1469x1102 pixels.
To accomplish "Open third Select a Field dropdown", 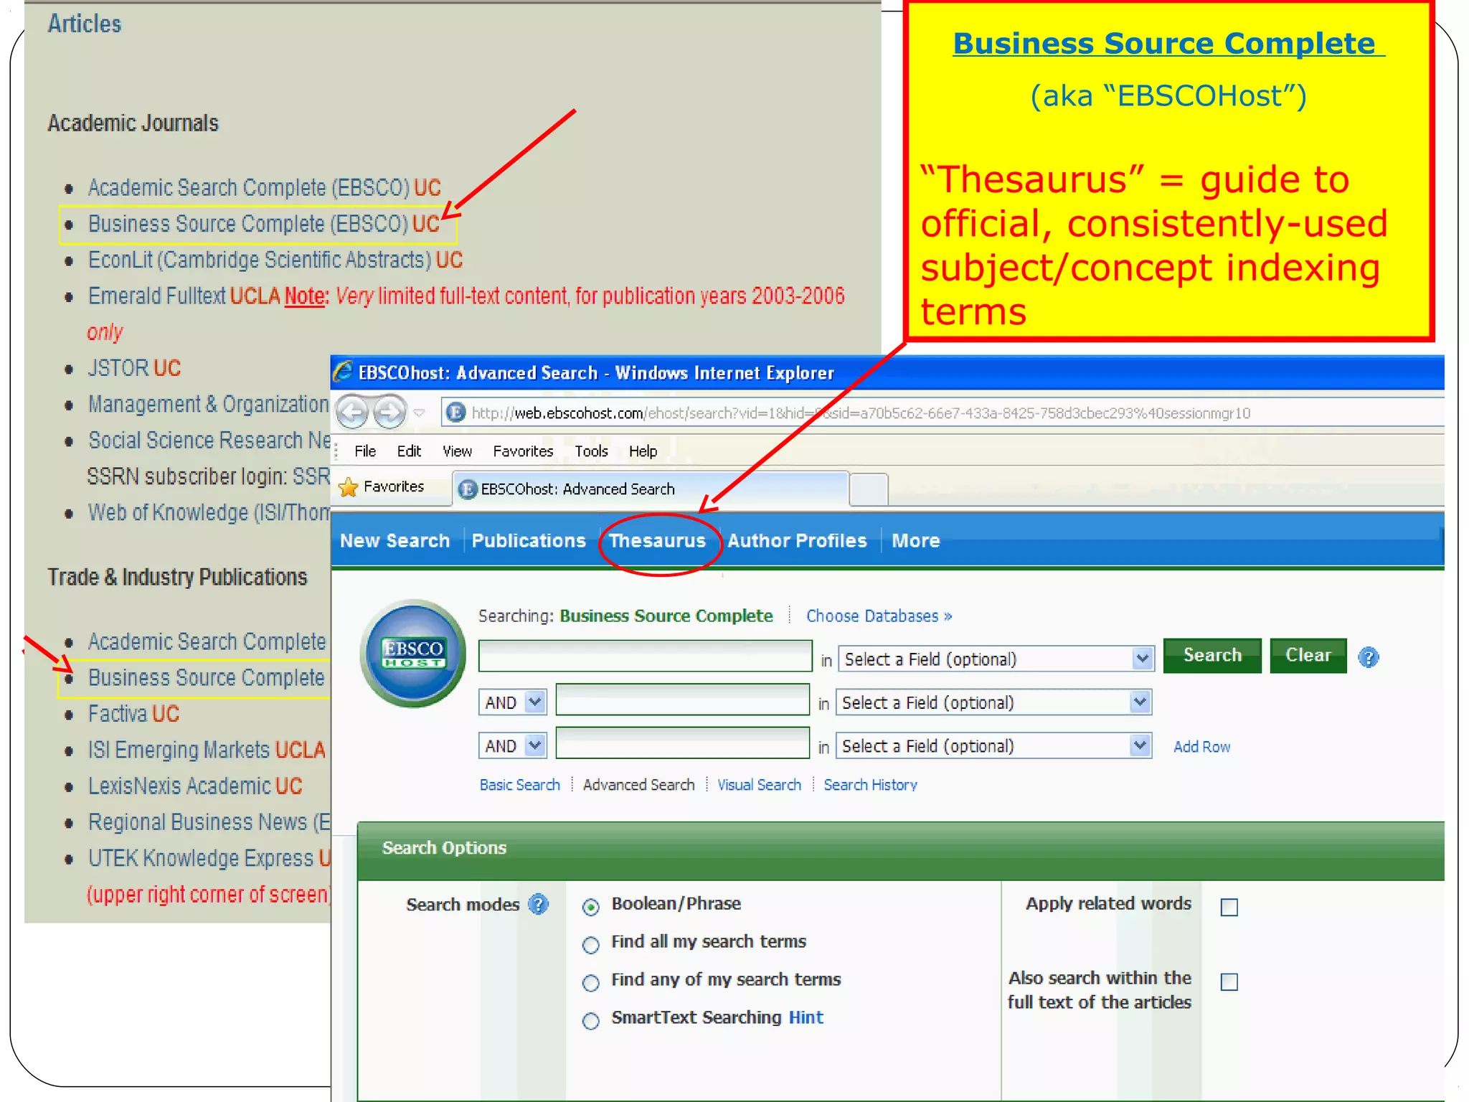I will (x=994, y=746).
